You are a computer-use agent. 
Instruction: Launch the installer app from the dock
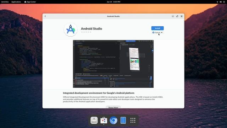click(94, 120)
